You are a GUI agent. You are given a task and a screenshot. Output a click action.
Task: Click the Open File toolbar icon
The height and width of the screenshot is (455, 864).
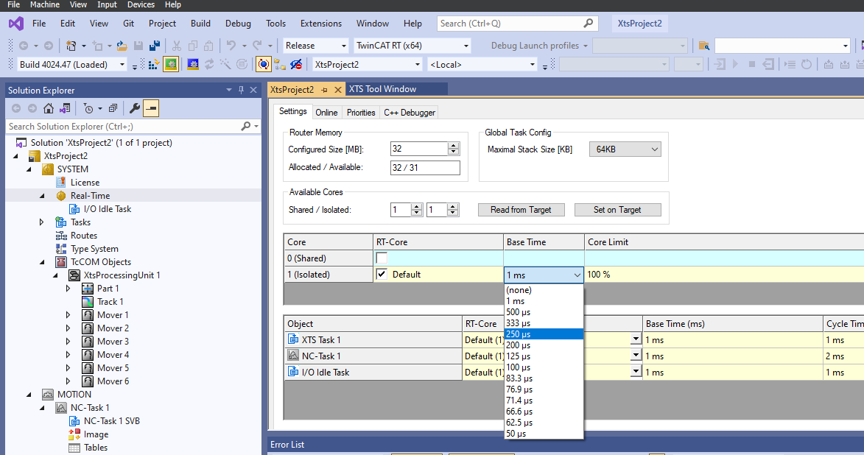pyautogui.click(x=122, y=46)
